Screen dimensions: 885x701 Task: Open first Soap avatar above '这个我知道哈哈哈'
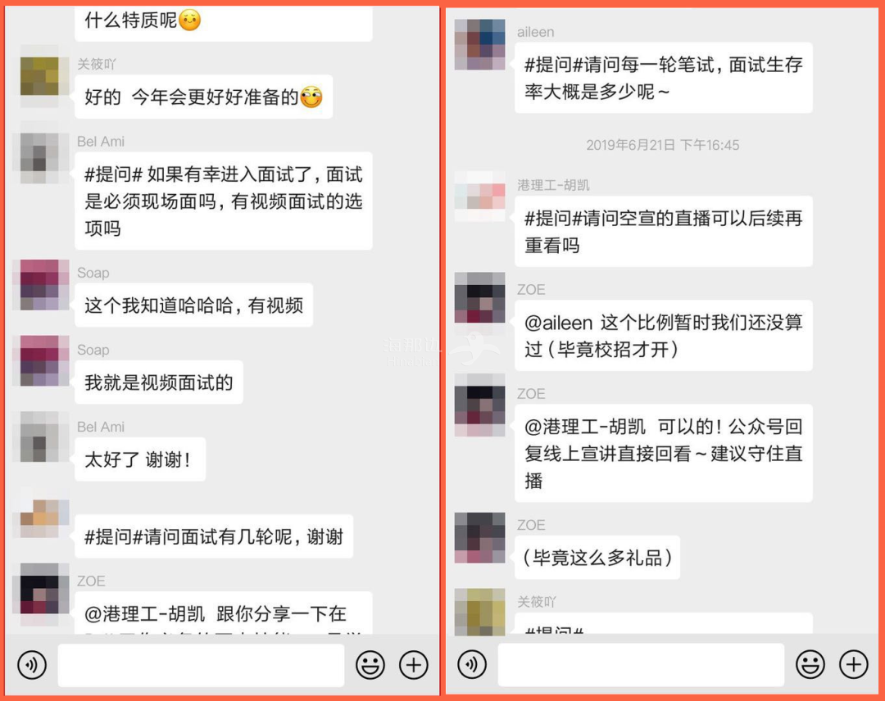coord(44,285)
